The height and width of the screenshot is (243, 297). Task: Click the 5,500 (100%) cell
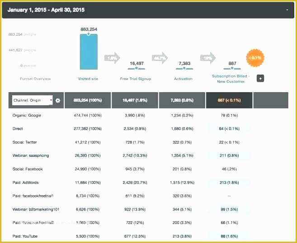[x=88, y=236]
